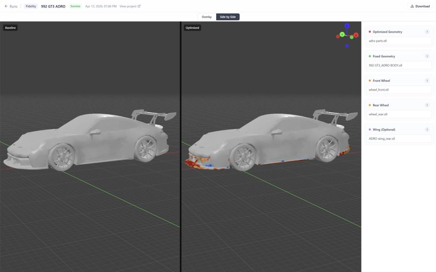Switch to the Overlay view
436x272 pixels.
point(207,17)
